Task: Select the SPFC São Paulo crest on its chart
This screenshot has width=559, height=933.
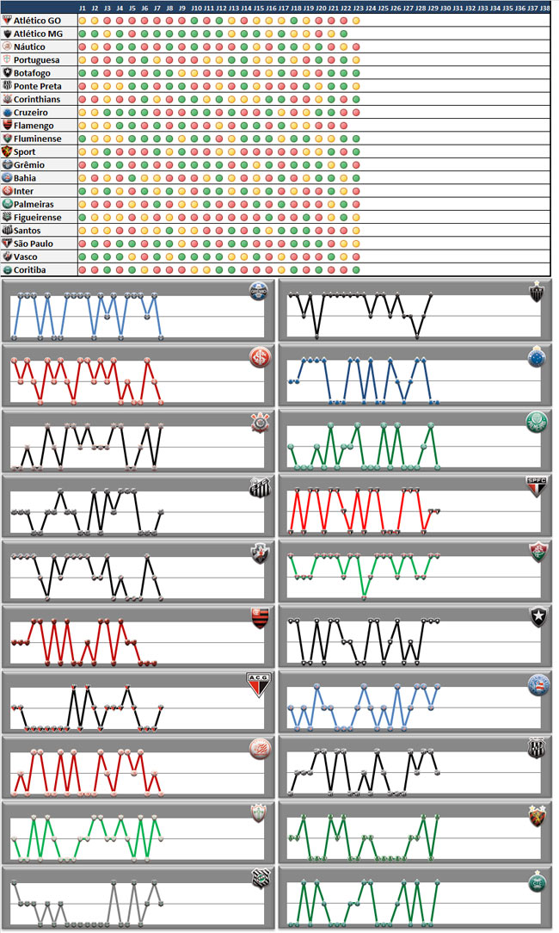Action: 537,486
